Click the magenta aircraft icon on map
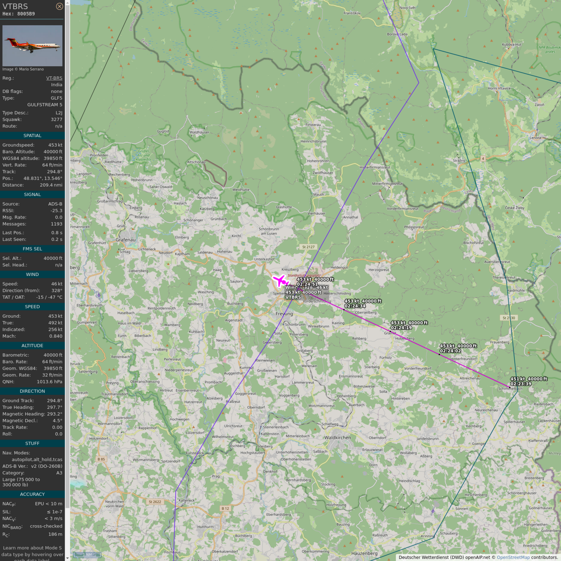561x561 pixels. coord(280,280)
